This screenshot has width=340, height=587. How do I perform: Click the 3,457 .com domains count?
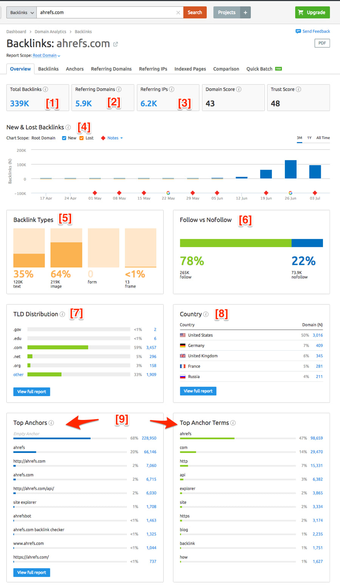[x=151, y=347]
